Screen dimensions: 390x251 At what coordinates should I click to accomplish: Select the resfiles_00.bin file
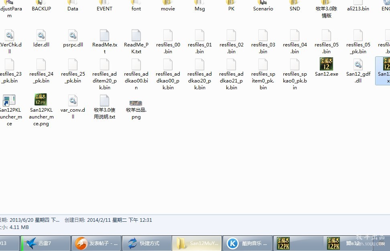click(168, 35)
